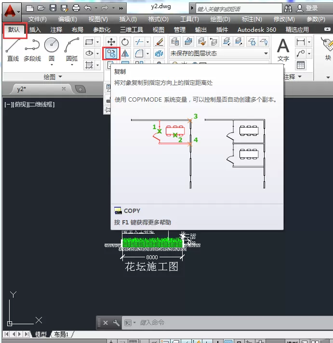Switch to the Autodesk 360 ribbon tab

257,29
